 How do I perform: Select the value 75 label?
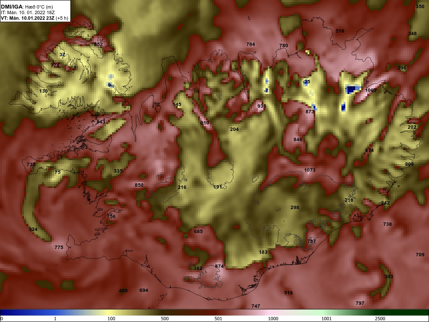pos(57,172)
